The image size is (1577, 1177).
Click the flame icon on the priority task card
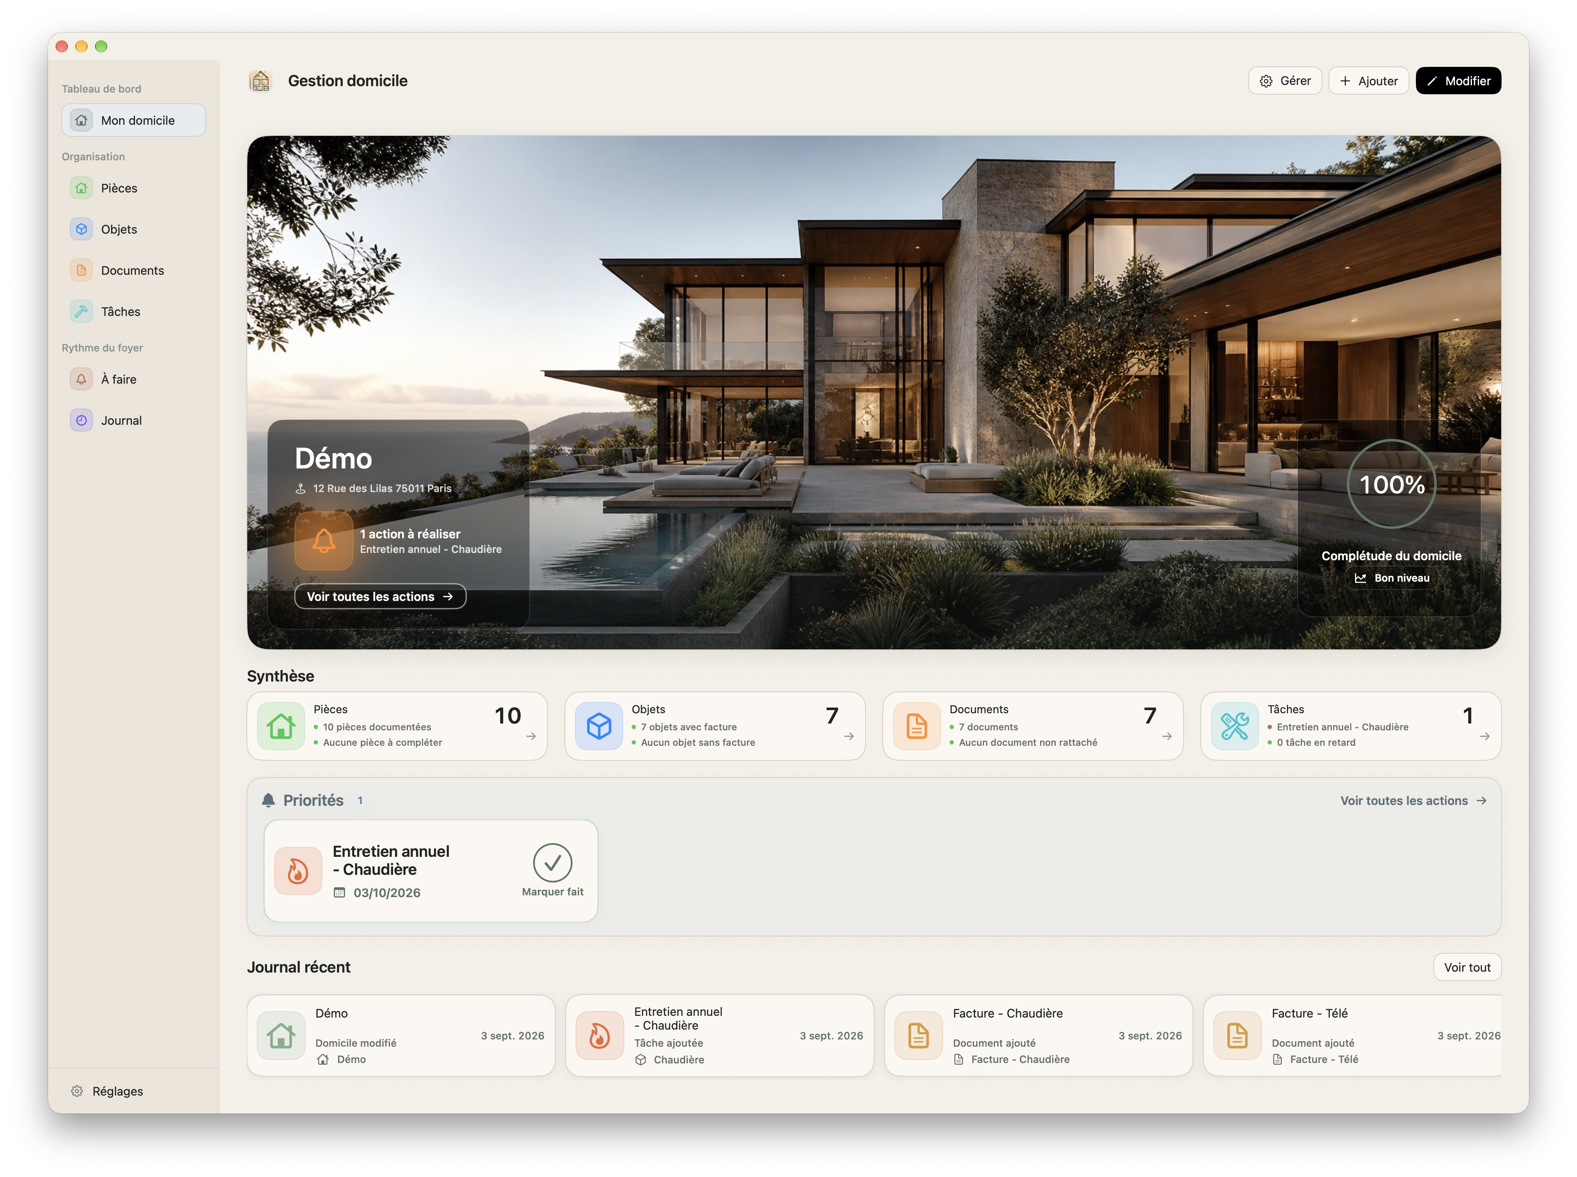(298, 871)
